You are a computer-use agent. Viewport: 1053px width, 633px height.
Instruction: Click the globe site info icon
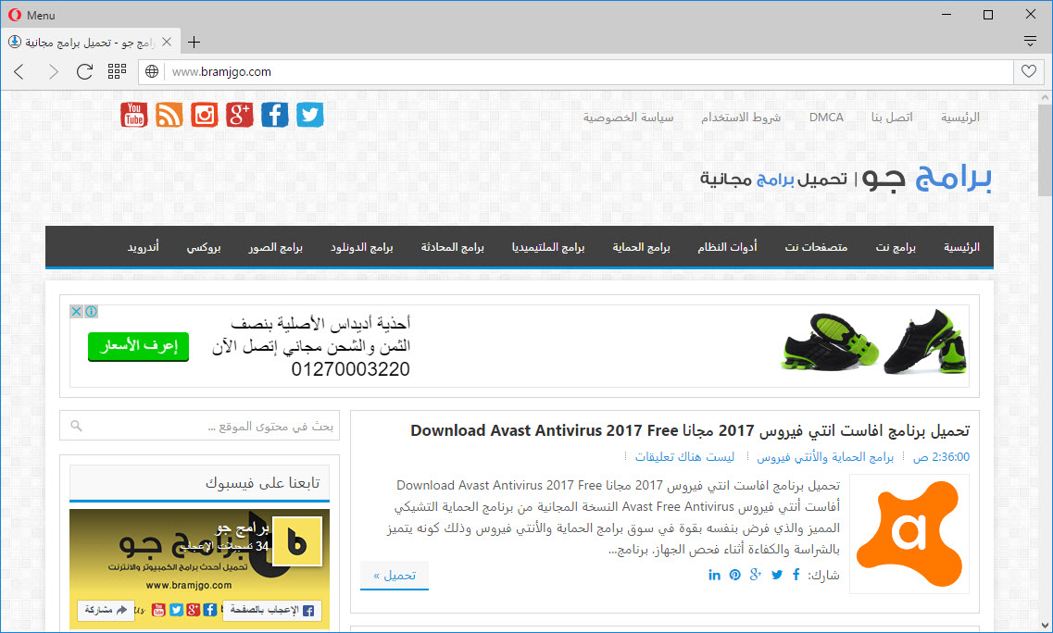pos(152,71)
